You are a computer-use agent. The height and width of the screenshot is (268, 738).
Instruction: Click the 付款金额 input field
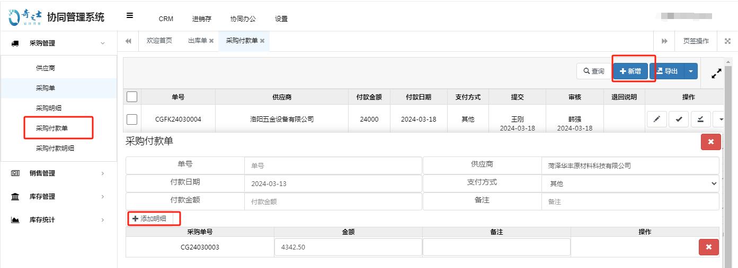click(x=333, y=201)
